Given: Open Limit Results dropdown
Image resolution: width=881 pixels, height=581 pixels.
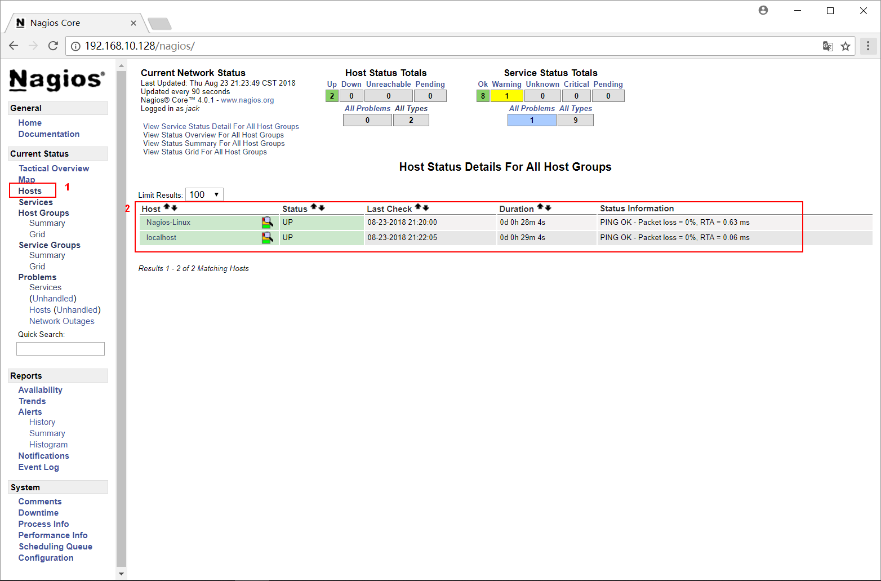Looking at the screenshot, I should click(x=204, y=194).
